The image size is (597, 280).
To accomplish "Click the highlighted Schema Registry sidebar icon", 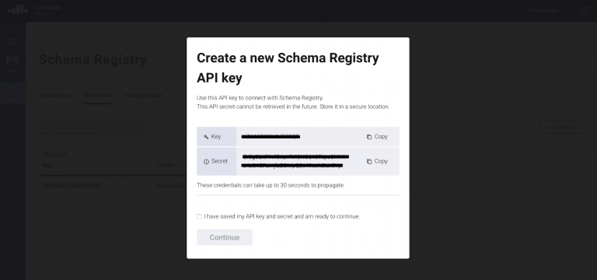I will click(12, 93).
